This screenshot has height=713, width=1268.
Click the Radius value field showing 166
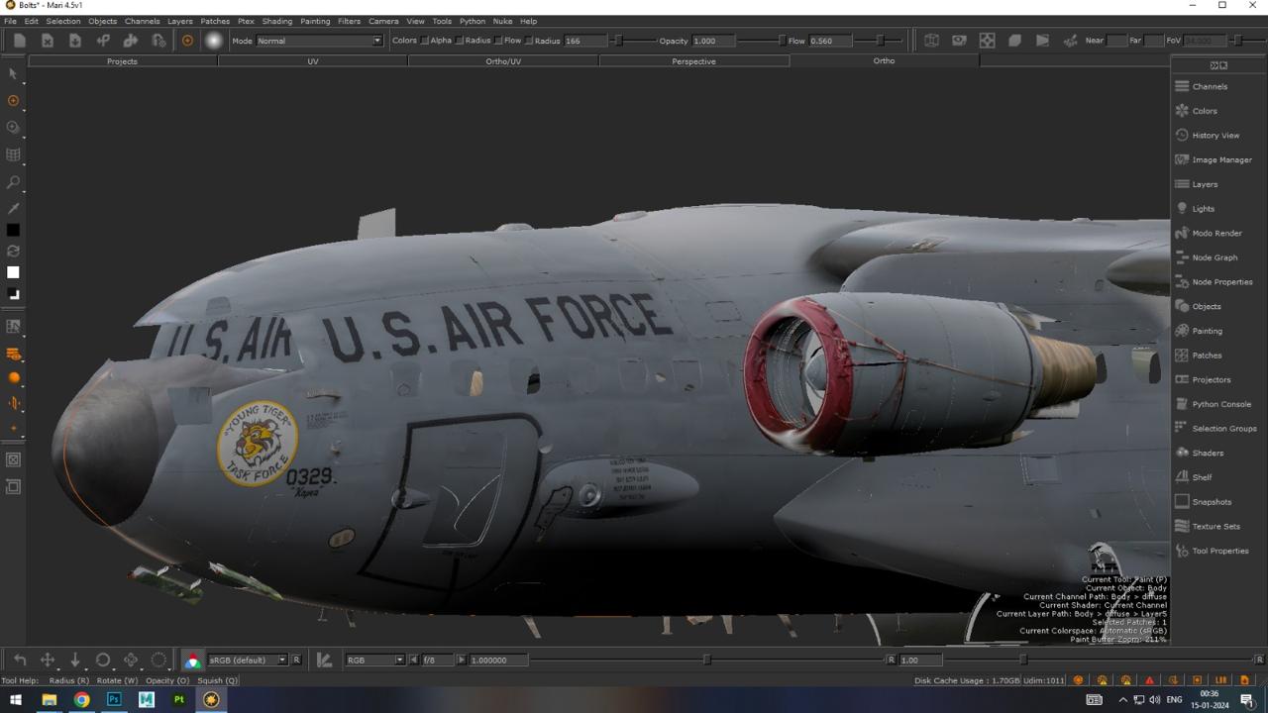(585, 41)
